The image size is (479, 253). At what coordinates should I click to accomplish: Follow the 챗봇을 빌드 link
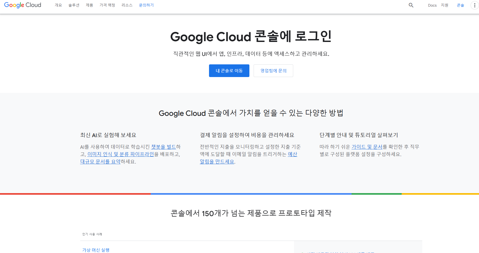tap(163, 147)
